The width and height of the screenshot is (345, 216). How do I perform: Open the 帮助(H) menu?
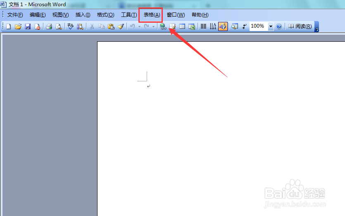(x=200, y=15)
